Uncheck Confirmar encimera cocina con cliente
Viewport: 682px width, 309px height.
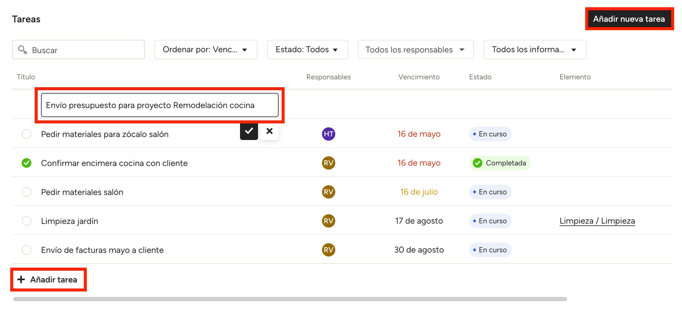[x=27, y=163]
